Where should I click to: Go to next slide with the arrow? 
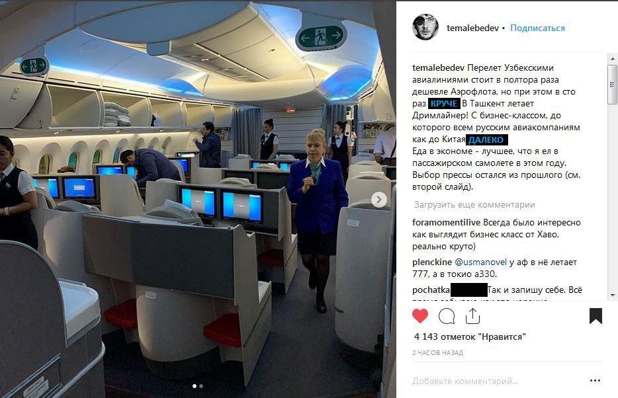click(x=379, y=200)
